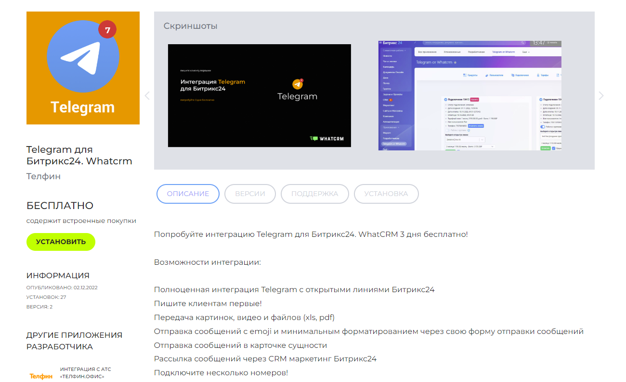This screenshot has width=626, height=382.
Task: Click the published date 02.12.2022 line
Action: pos(62,287)
